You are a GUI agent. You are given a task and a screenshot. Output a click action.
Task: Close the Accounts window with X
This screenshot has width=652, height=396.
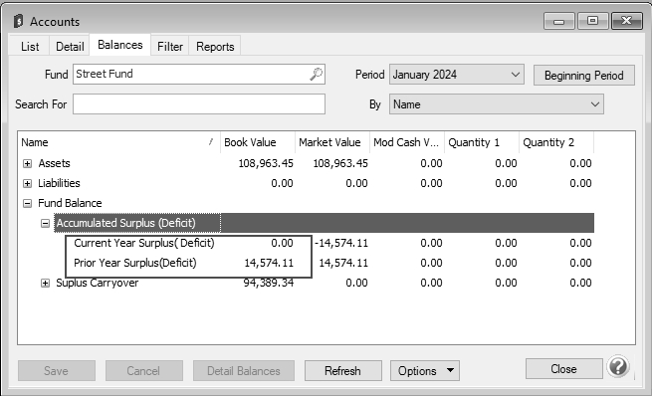pos(627,21)
